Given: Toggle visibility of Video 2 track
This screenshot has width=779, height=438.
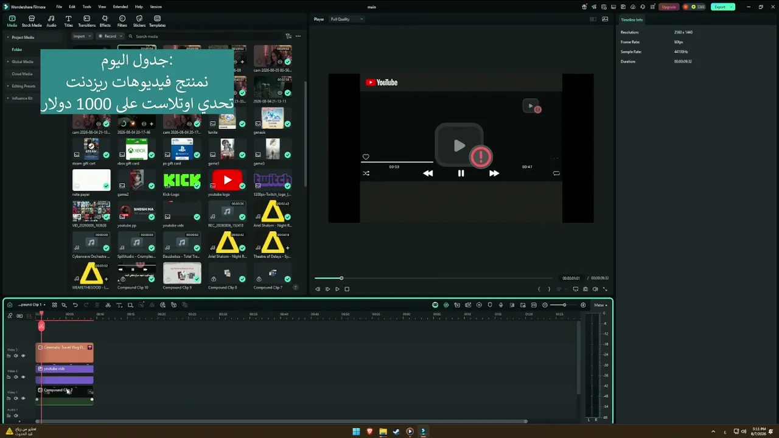Looking at the screenshot, I should (23, 377).
